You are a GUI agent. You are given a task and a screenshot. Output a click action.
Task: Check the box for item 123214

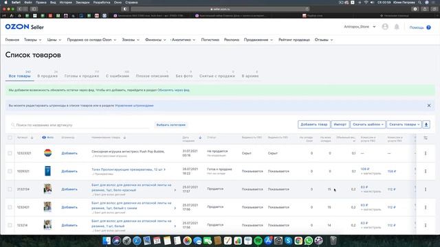10,225
